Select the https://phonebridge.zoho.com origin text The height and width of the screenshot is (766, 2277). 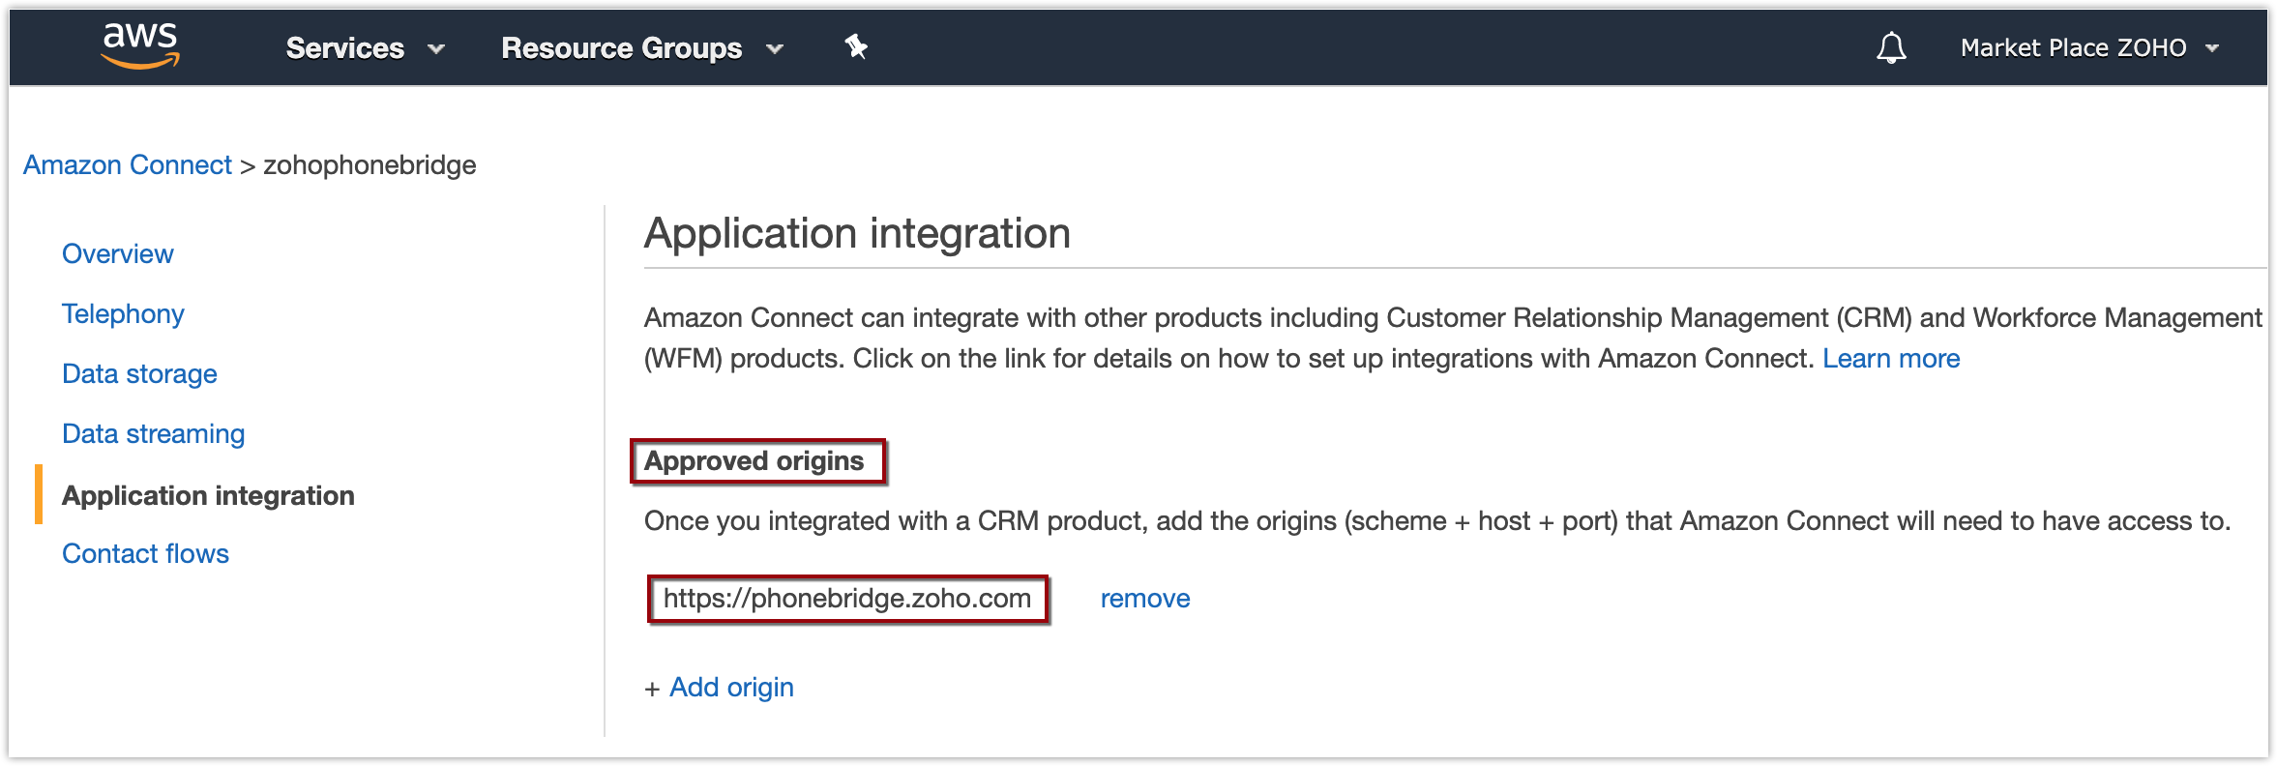[847, 599]
